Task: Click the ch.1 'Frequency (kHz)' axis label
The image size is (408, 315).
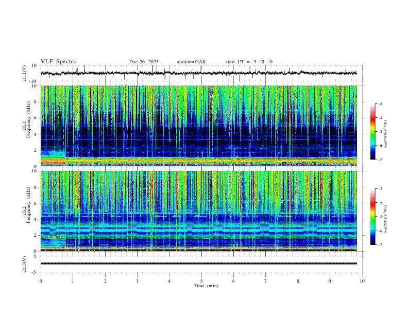Action: [29, 120]
